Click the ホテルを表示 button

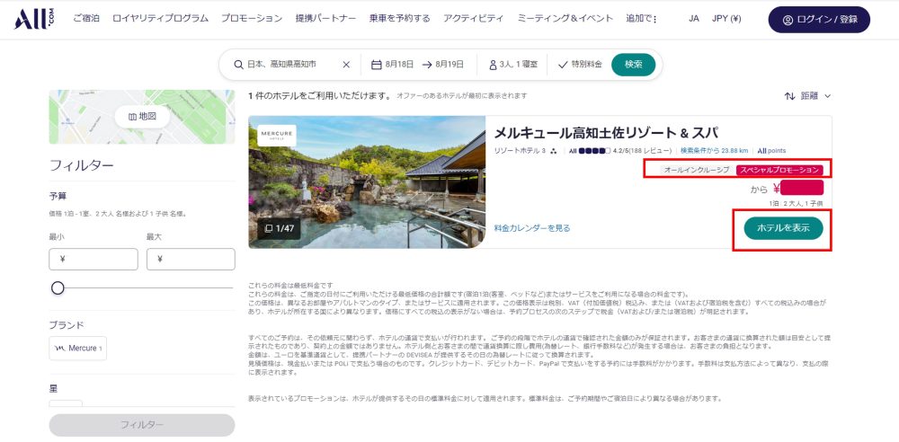783,228
